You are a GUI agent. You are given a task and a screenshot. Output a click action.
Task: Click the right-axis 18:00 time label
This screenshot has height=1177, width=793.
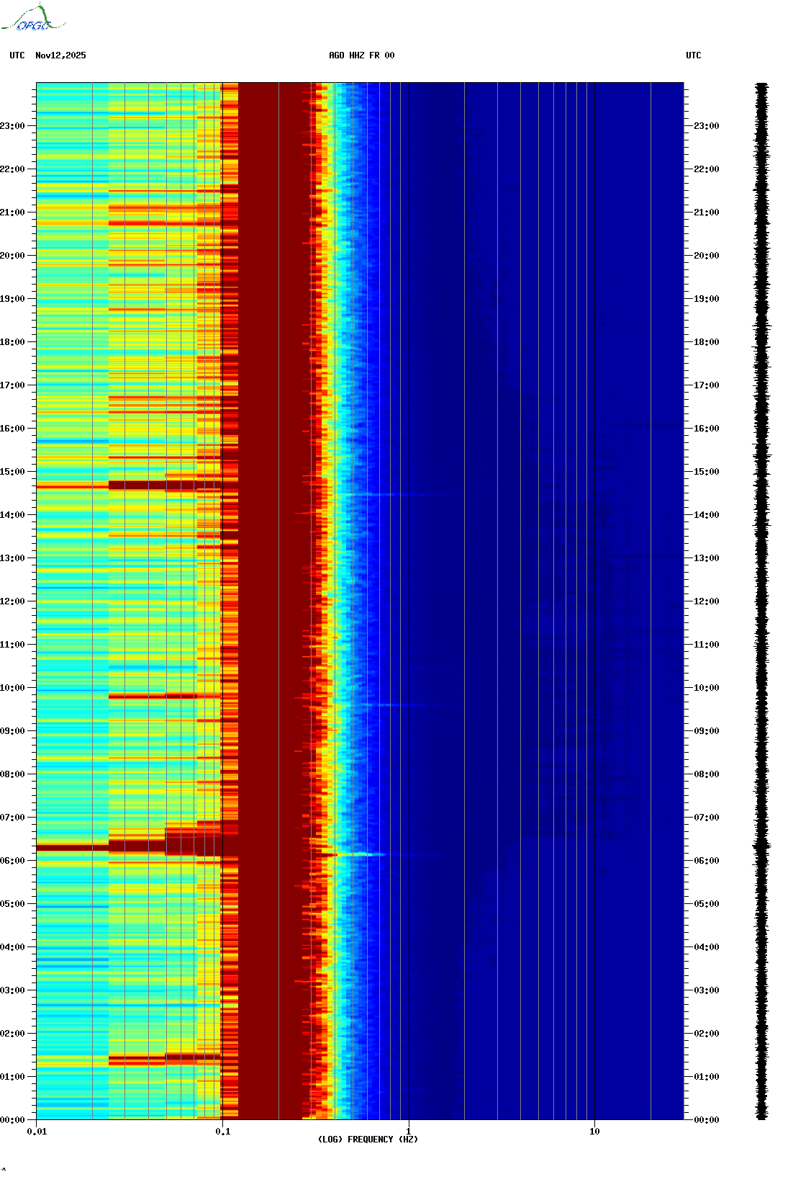coord(707,342)
